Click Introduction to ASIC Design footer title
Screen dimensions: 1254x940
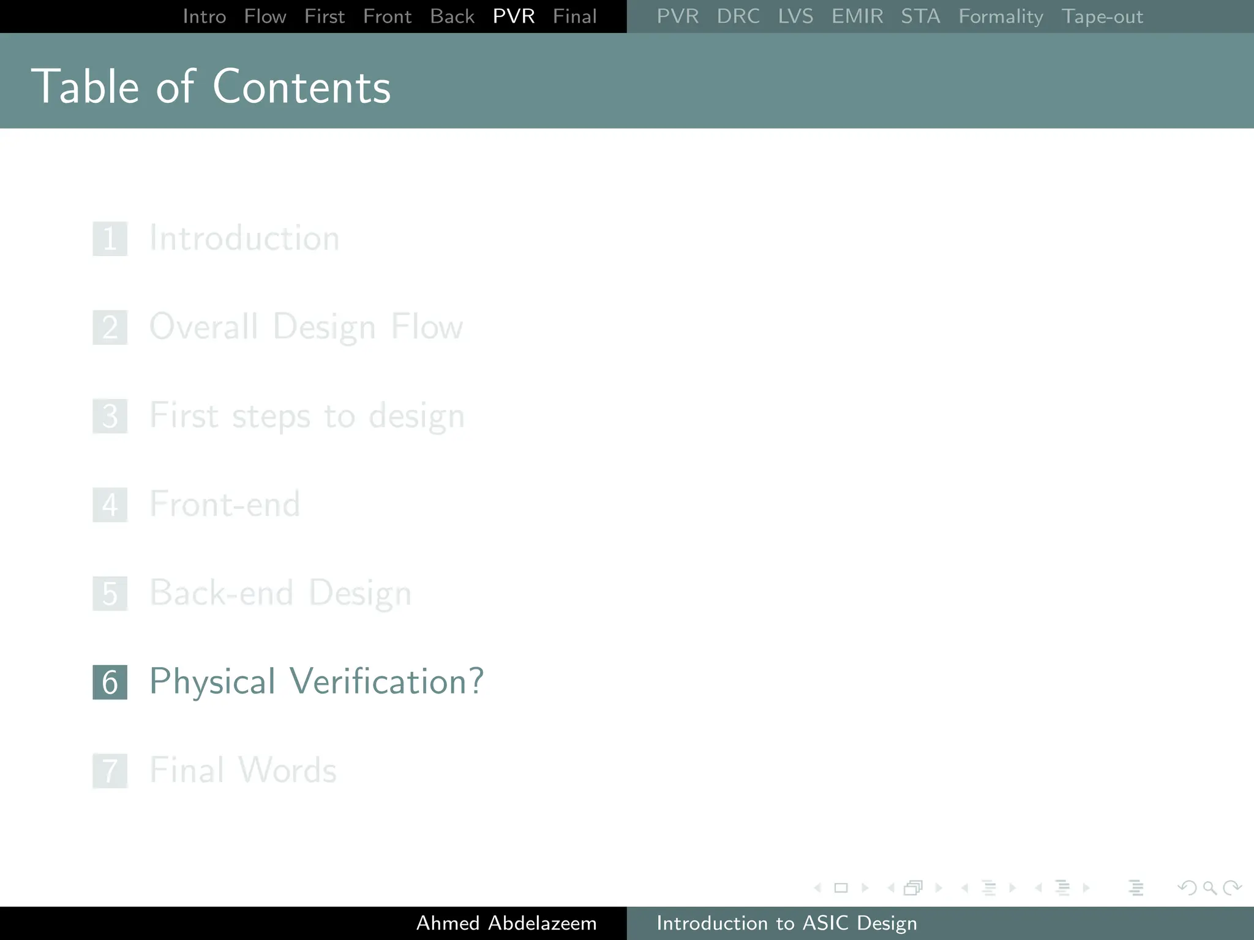click(x=787, y=923)
